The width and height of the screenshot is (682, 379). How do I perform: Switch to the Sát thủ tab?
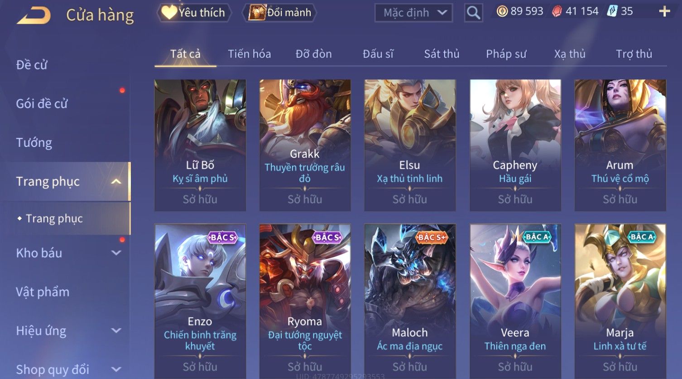(442, 54)
